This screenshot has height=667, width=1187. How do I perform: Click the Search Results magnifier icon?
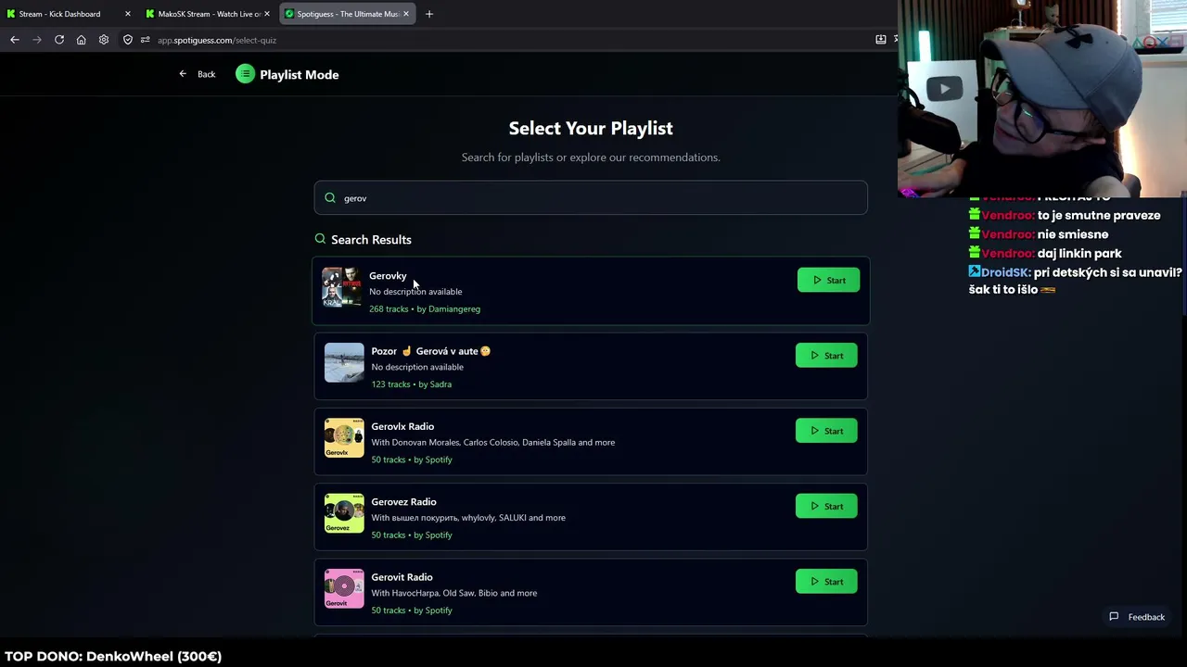click(x=320, y=239)
